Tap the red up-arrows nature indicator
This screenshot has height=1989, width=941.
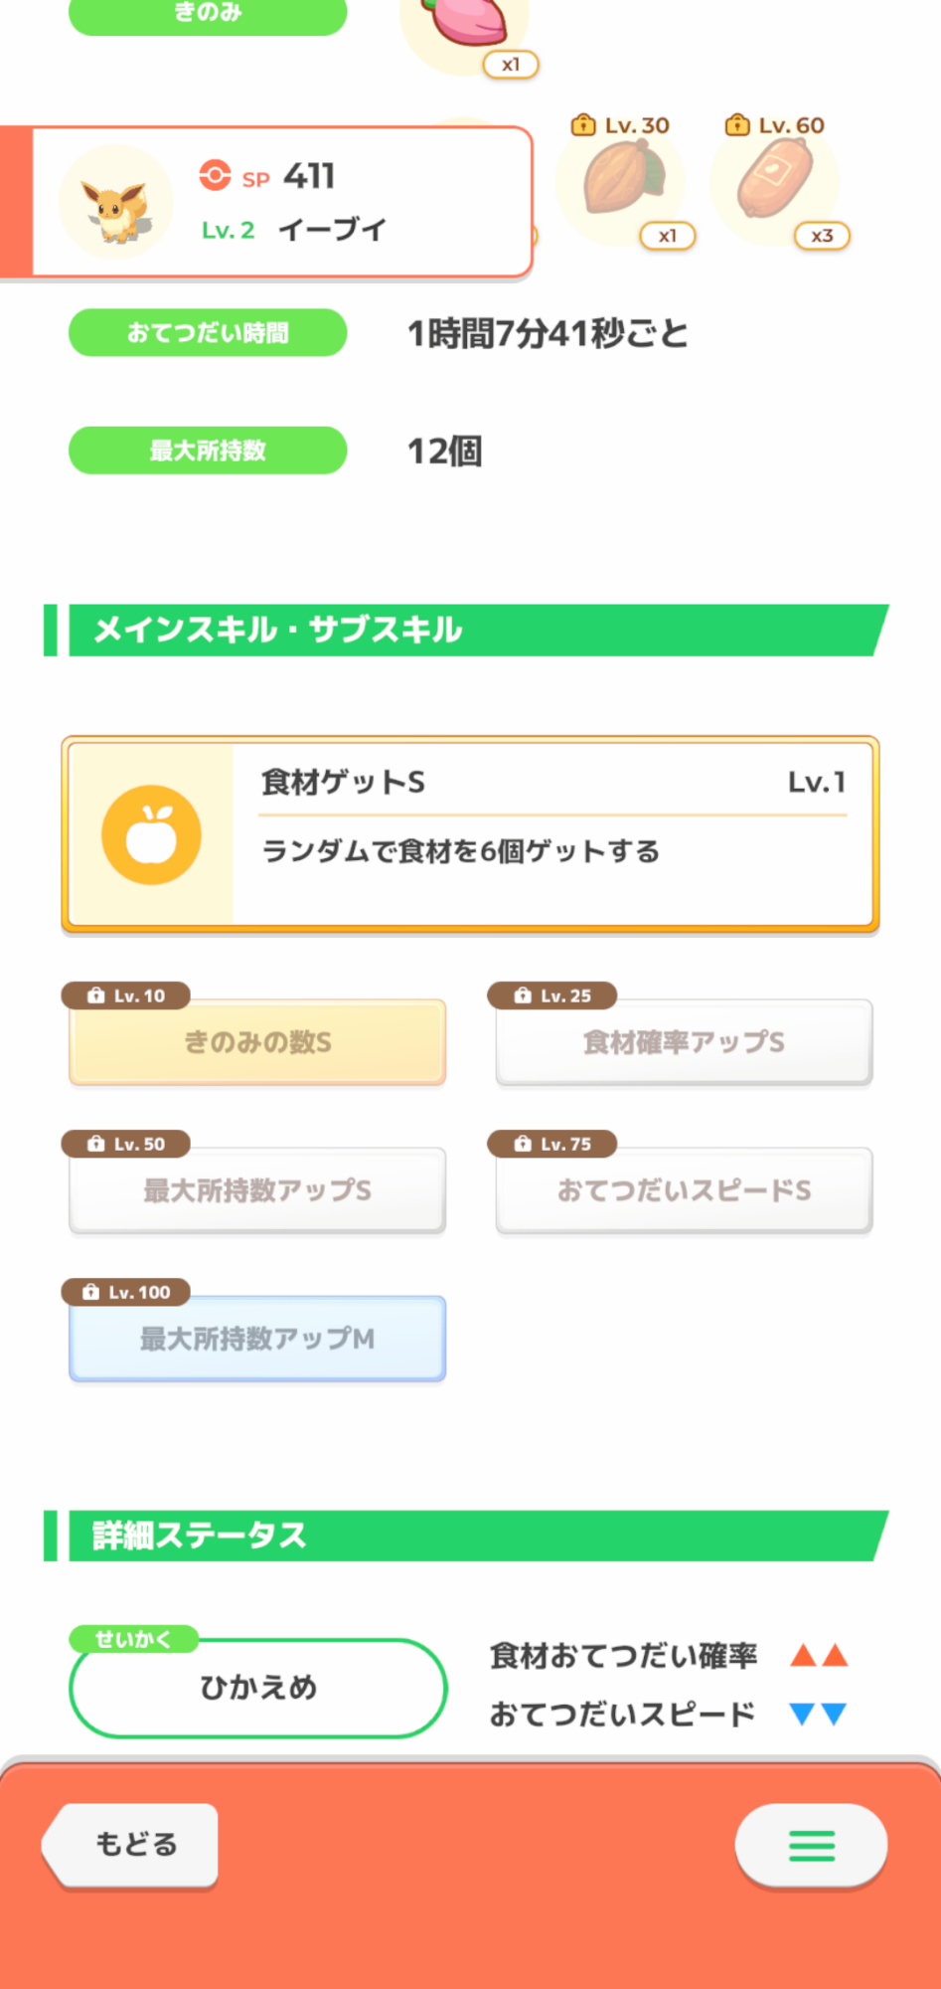(819, 1656)
